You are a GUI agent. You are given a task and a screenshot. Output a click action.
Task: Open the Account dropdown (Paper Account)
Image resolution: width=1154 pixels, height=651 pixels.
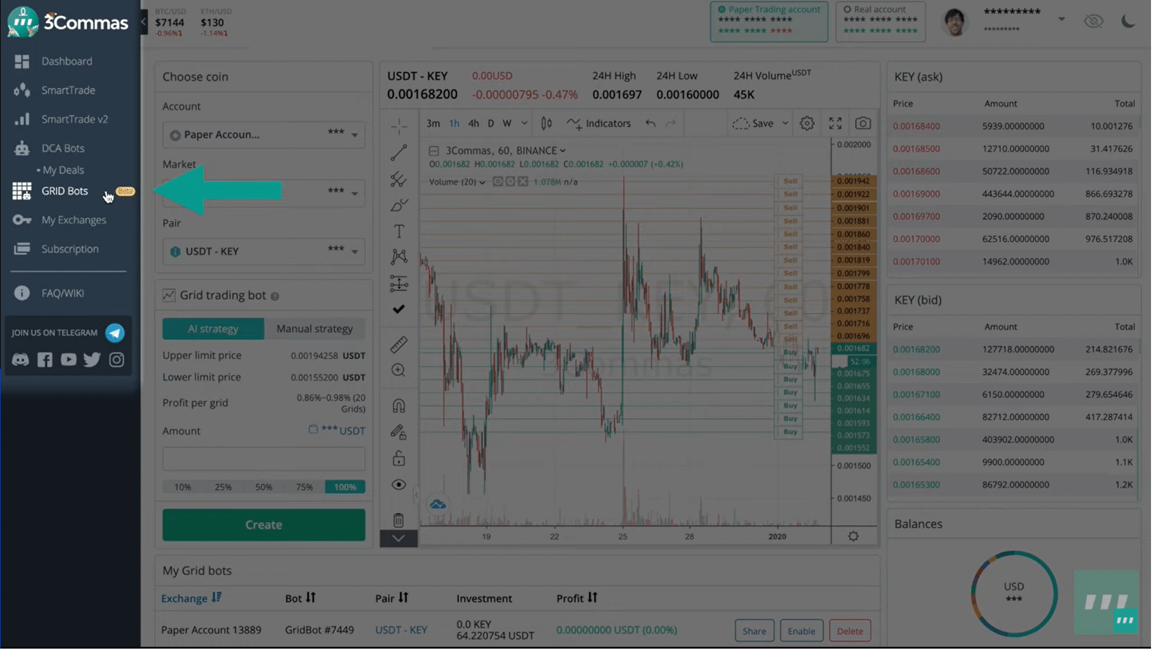point(264,135)
